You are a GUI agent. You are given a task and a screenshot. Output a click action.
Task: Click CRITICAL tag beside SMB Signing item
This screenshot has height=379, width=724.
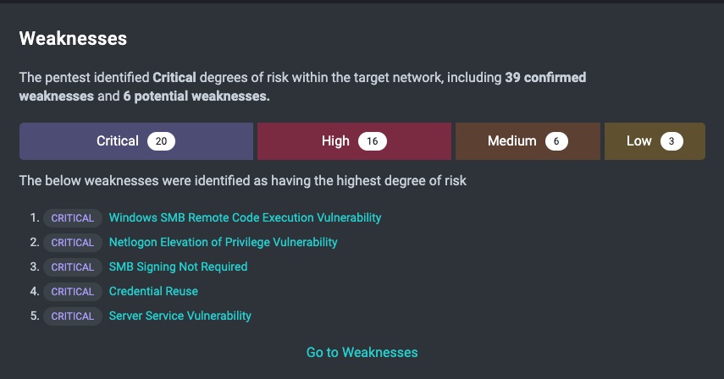coord(73,267)
